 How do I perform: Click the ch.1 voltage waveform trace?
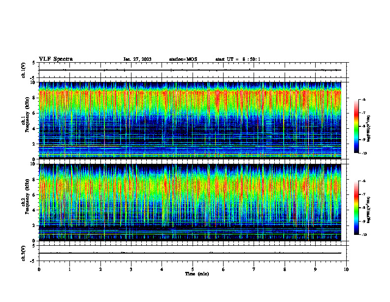190,70
